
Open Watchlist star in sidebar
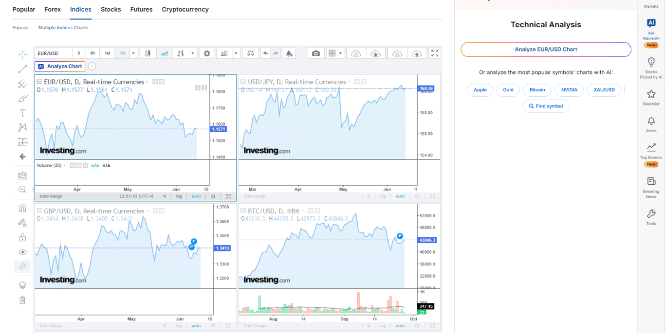pos(651,97)
